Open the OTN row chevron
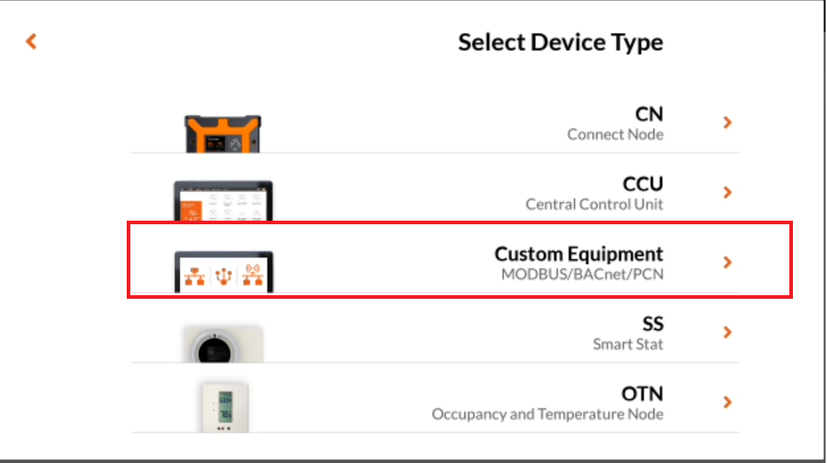Screen dimensions: 827x463 click(728, 402)
